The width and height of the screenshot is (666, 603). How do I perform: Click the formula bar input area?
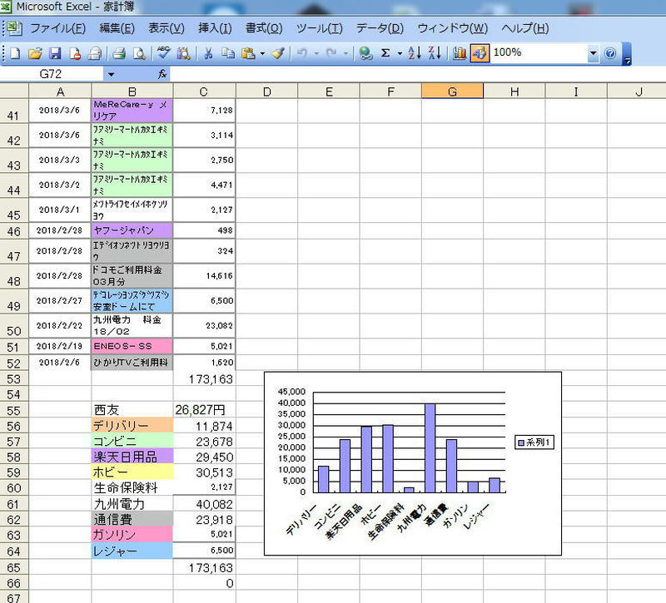[x=416, y=74]
